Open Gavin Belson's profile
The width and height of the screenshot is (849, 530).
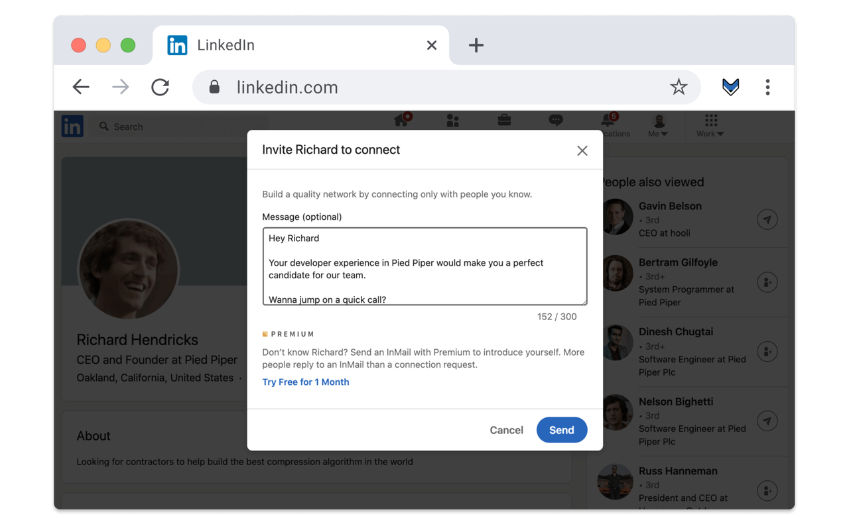click(670, 206)
